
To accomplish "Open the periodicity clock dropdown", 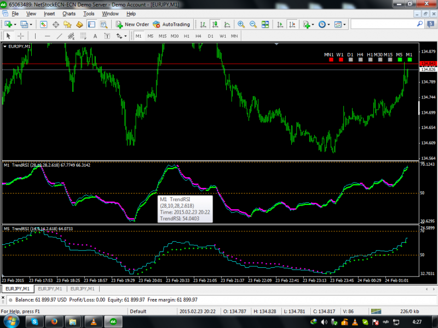I will [x=328, y=24].
